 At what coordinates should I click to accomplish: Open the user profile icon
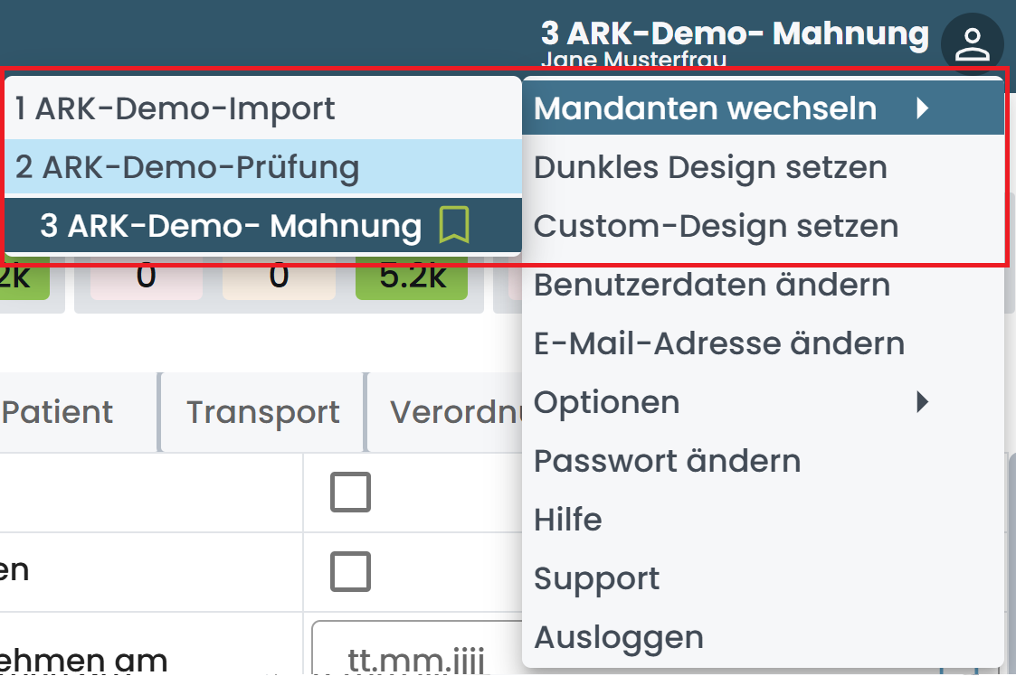[x=972, y=44]
